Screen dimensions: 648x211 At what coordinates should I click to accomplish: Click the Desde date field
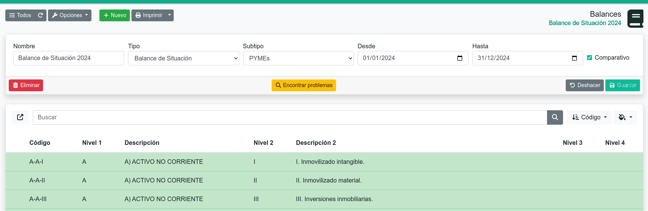[x=413, y=58]
